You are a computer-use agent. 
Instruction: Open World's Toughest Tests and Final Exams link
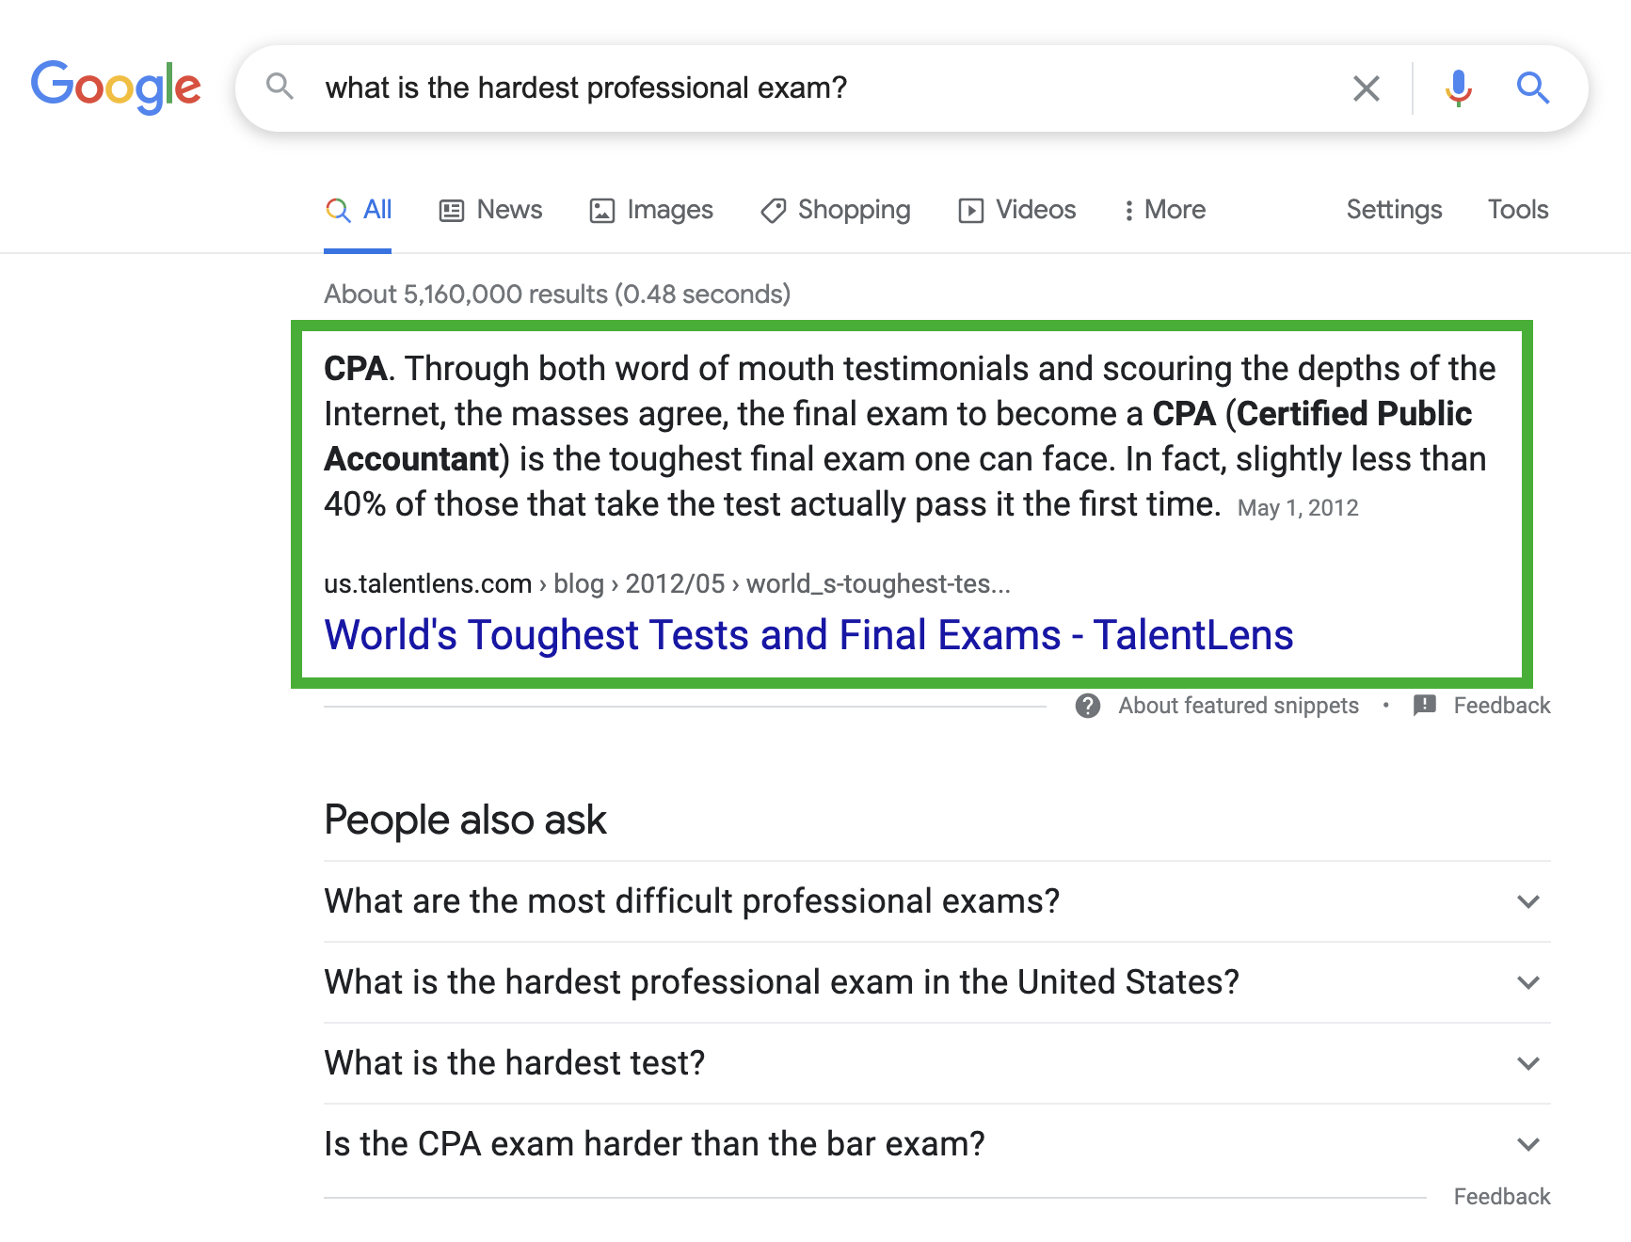point(808,635)
